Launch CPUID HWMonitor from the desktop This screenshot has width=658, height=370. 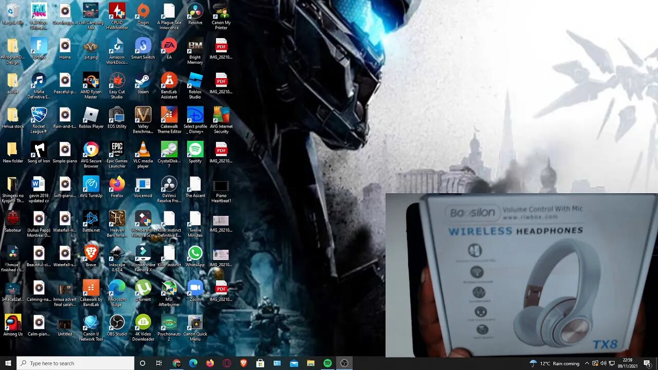(117, 16)
